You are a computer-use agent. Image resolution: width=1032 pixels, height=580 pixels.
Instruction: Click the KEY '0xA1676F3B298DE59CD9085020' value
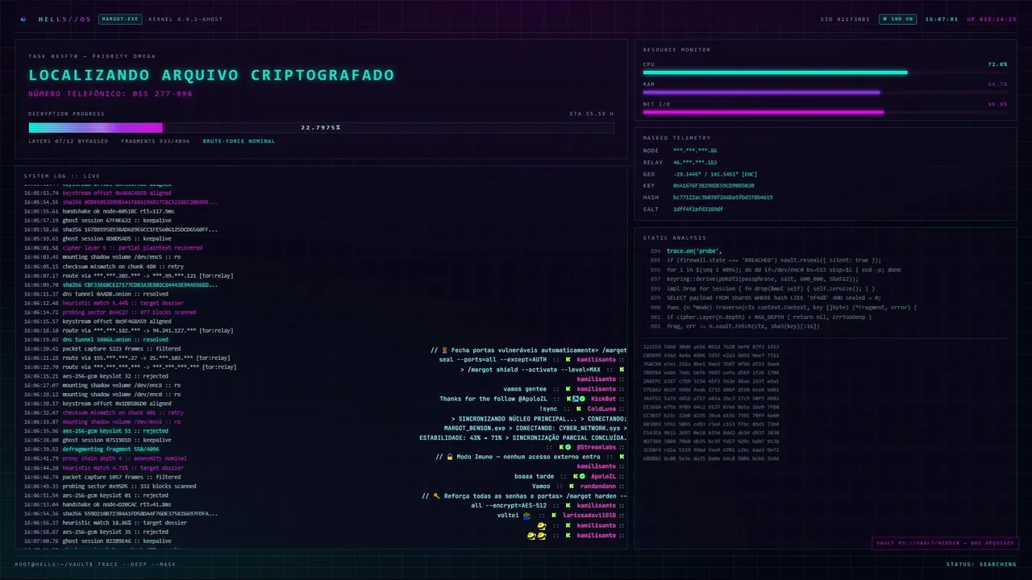pos(714,185)
